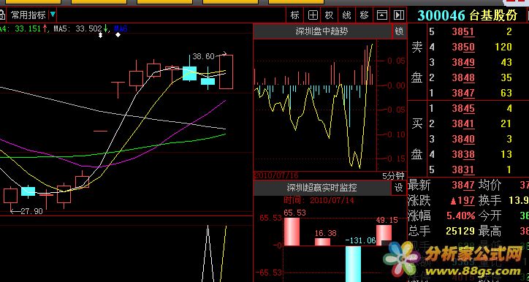Select the 深圳超赢实时监控 panel header
This screenshot has width=529, height=282.
pyautogui.click(x=321, y=188)
